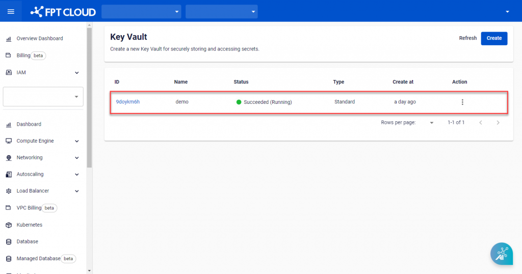522x274 pixels.
Task: Go to Networking in the sidebar
Action: 30,157
